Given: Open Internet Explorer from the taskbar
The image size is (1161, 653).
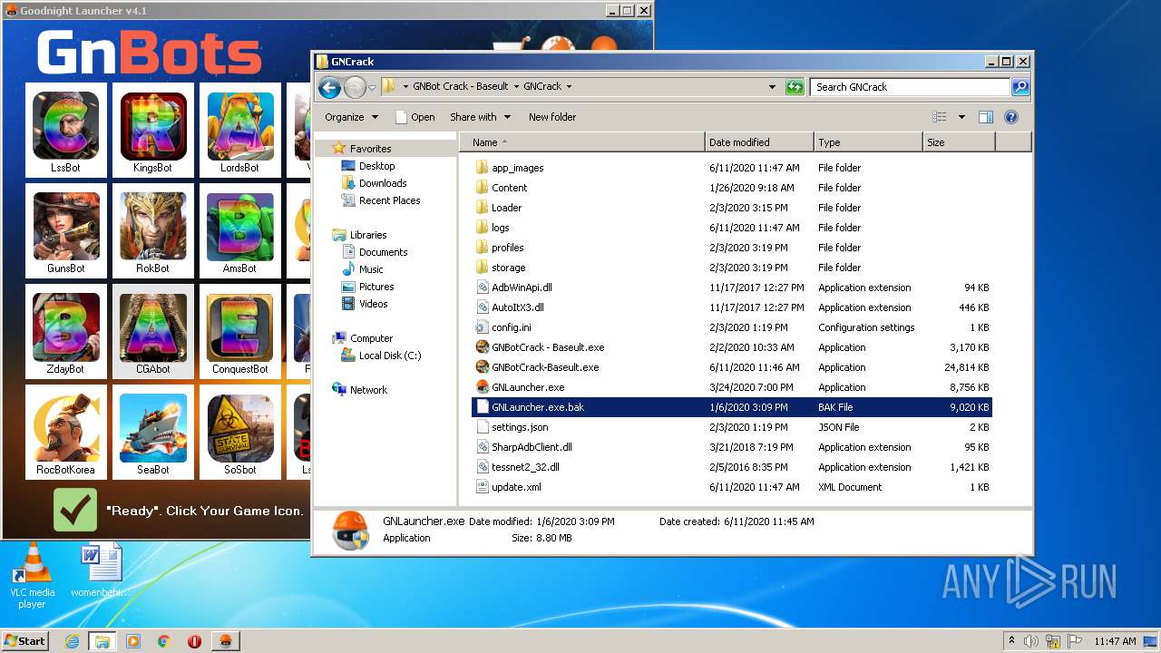Looking at the screenshot, I should 73,641.
